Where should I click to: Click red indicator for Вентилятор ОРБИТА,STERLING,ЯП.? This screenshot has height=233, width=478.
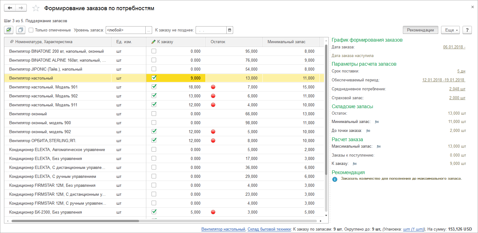pyautogui.click(x=213, y=141)
